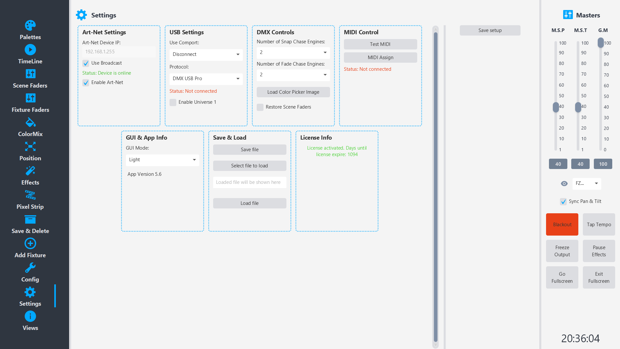The height and width of the screenshot is (349, 620).
Task: Open the Palettes icon in sidebar
Action: pos(30,26)
